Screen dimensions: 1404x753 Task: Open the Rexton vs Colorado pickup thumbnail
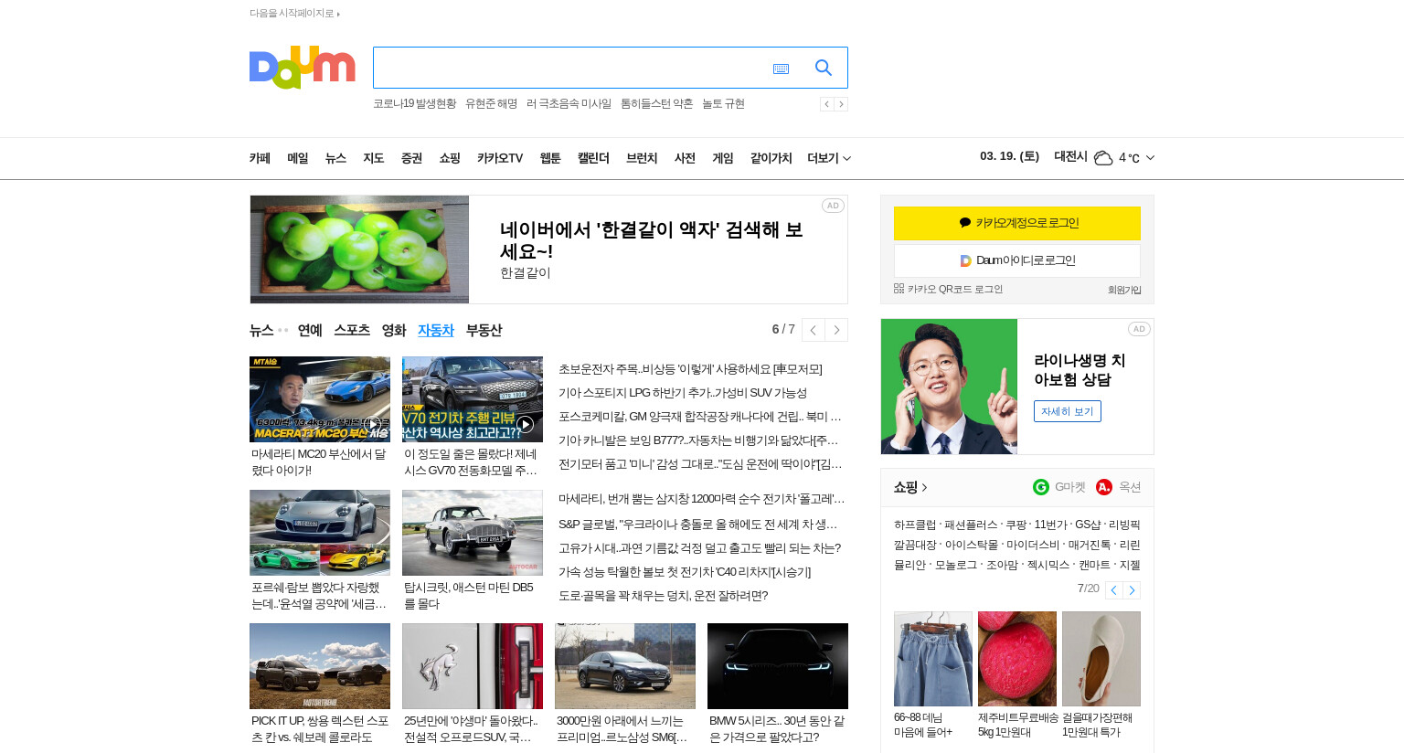320,666
